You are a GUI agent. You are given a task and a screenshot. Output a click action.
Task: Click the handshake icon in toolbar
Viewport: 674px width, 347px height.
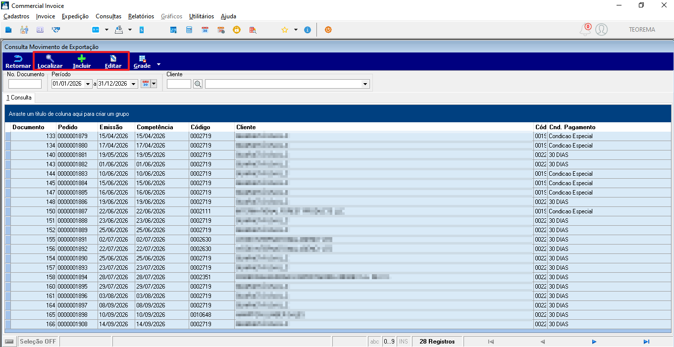coord(56,30)
